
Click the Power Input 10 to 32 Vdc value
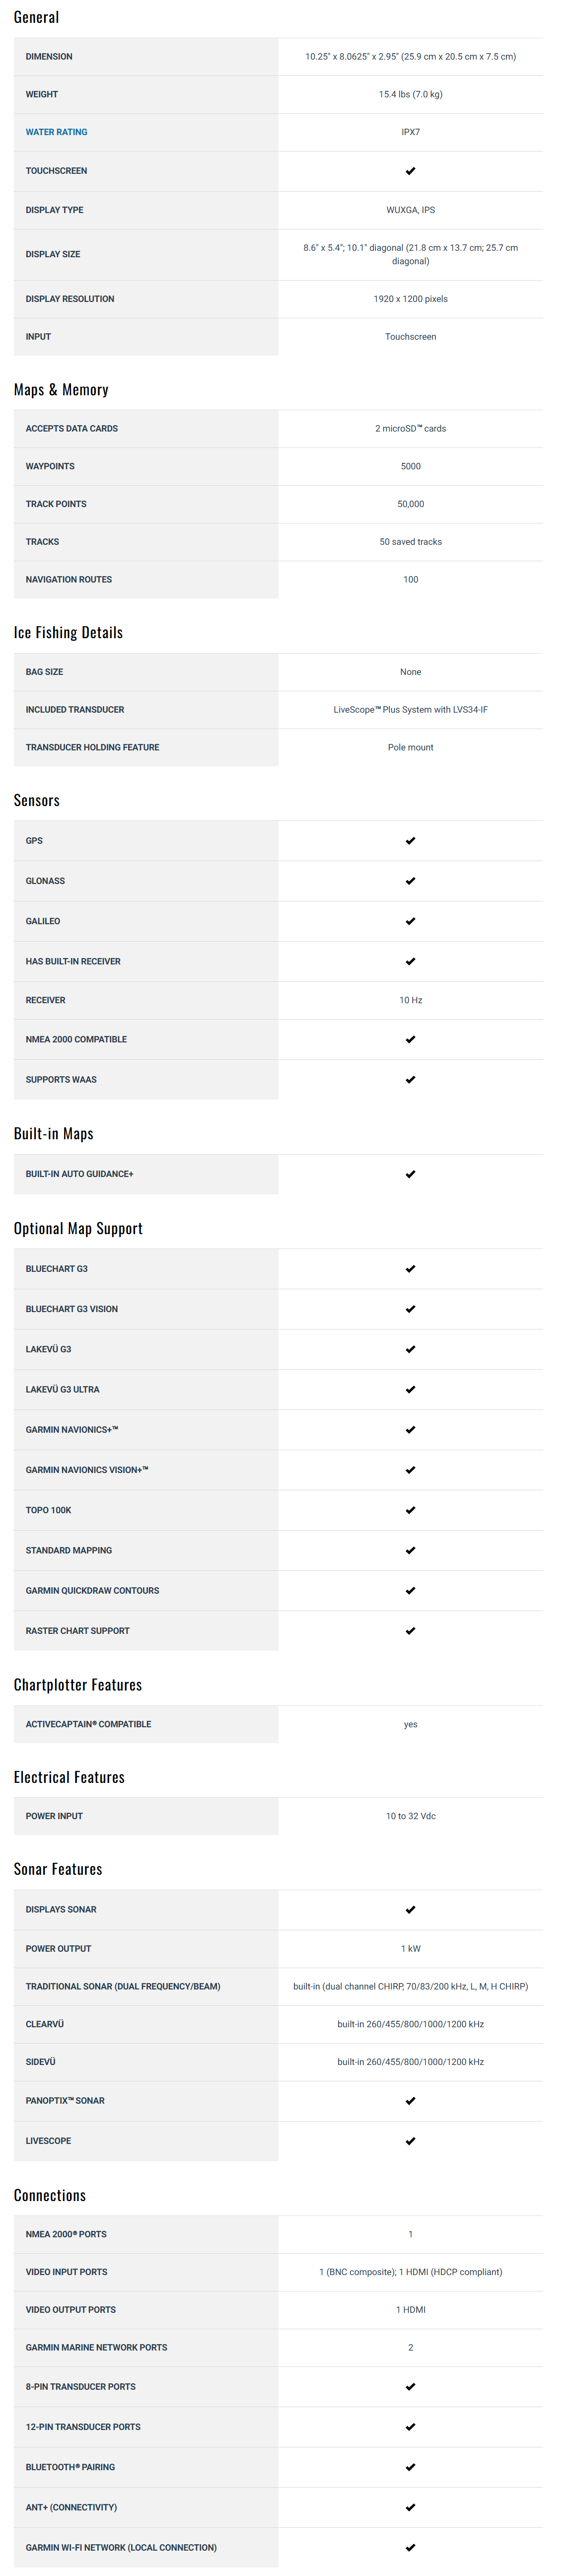click(410, 1816)
